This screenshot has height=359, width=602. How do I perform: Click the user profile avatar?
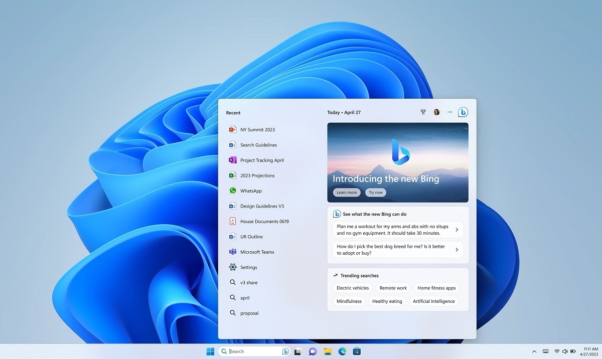(x=436, y=112)
